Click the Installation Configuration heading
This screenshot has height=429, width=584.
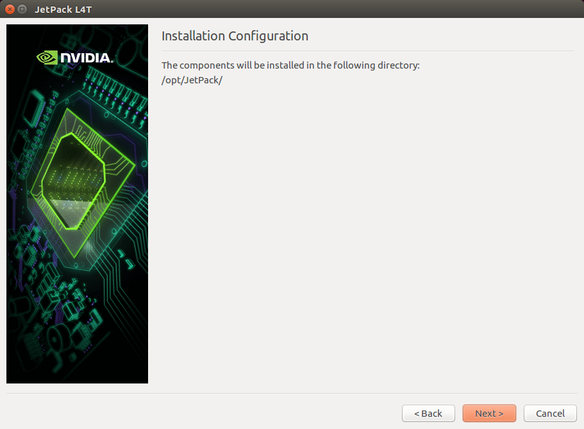[235, 36]
